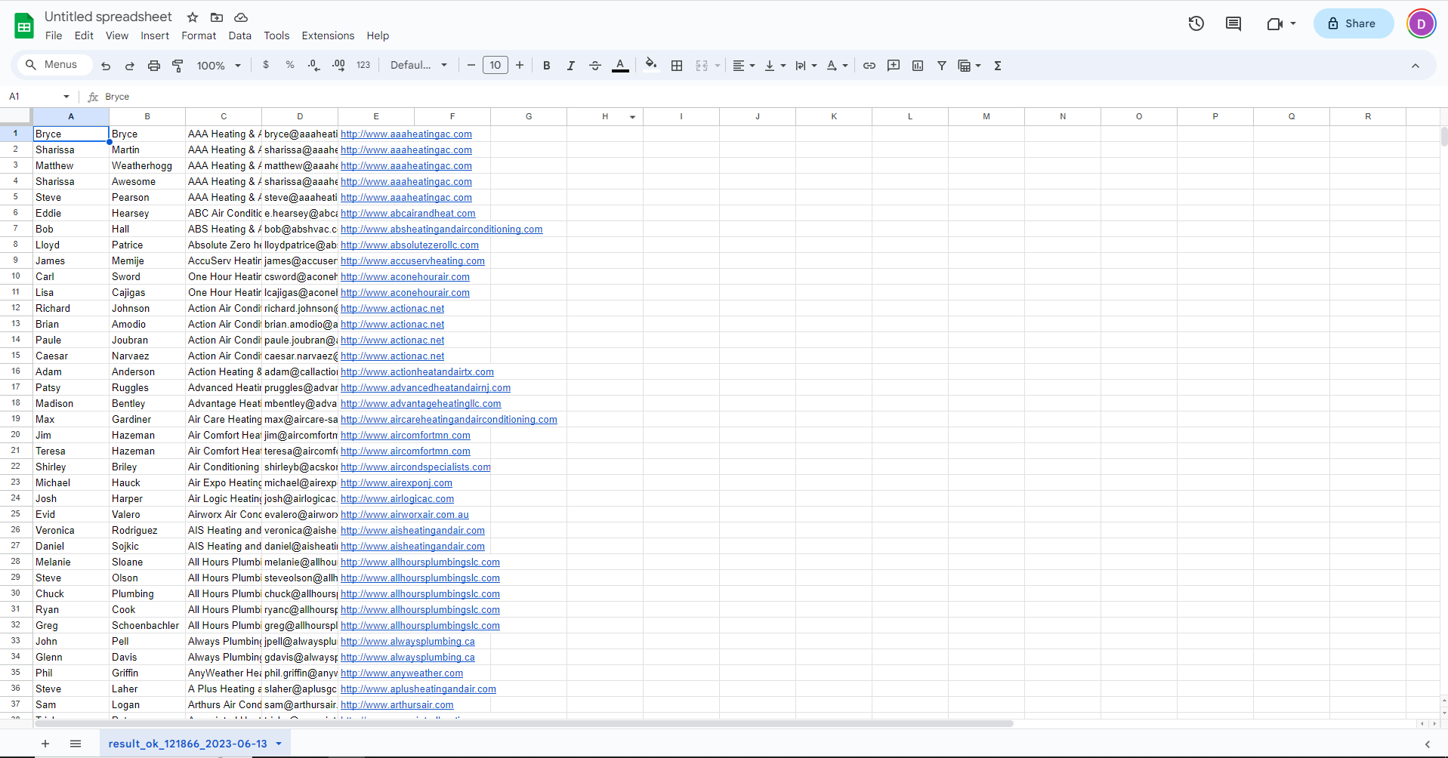Click the Undo icon
The width and height of the screenshot is (1448, 758).
106,66
